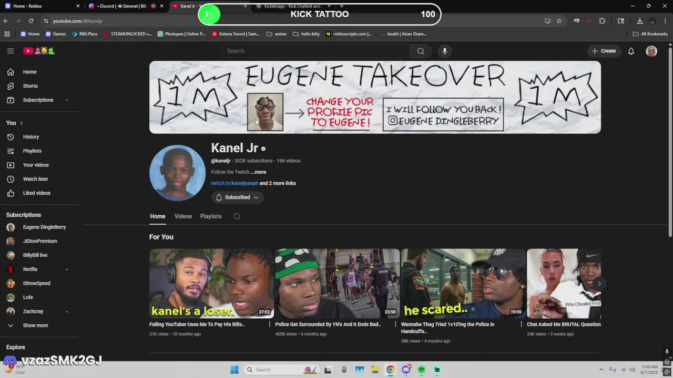Viewport: 673px width, 378px height.
Task: Open Kanel Jr channel profile picture
Action: (177, 173)
